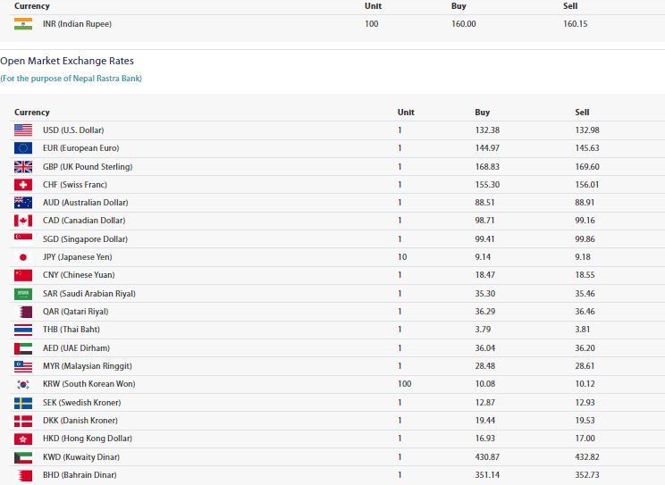The height and width of the screenshot is (485, 665).
Task: Select the European Union flag icon
Action: (x=23, y=148)
